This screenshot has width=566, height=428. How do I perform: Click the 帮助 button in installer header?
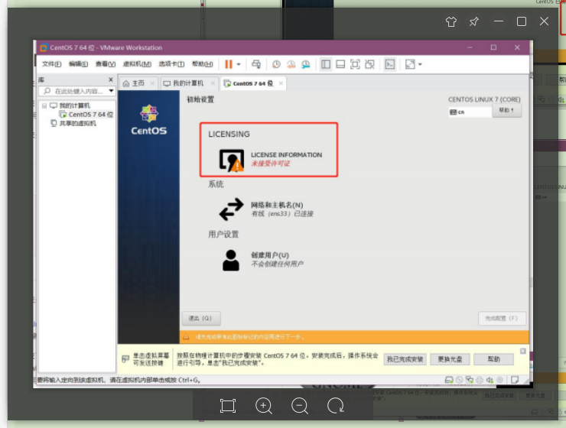(x=506, y=110)
